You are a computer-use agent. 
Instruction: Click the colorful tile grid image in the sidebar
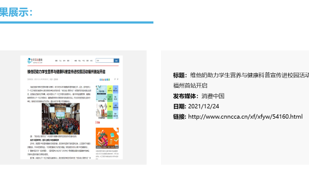(107, 102)
